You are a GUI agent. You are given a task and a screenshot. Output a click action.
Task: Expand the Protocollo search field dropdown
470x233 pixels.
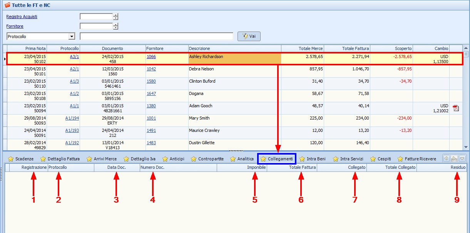(x=72, y=37)
